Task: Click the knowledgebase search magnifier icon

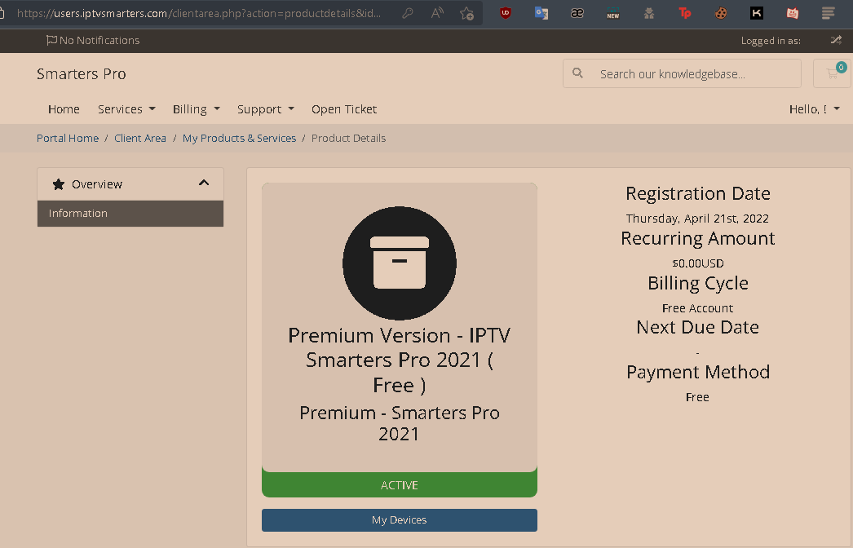Action: click(577, 73)
